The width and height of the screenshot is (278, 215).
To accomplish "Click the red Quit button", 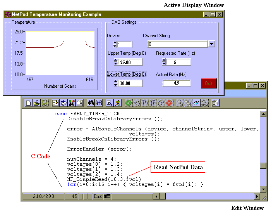I will pyautogui.click(x=209, y=83).
